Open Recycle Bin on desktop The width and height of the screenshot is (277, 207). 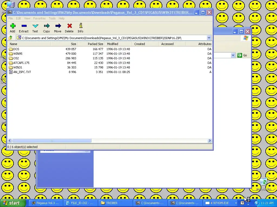[263, 184]
